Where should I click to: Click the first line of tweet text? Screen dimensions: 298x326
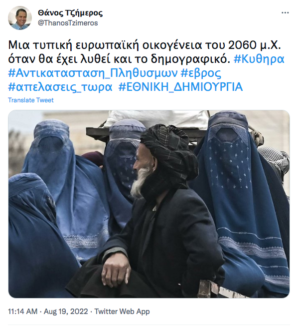[145, 45]
